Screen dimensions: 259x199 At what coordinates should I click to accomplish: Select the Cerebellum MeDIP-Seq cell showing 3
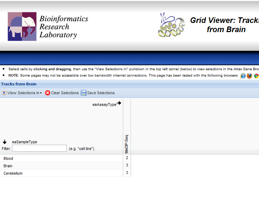pyautogui.click(x=127, y=173)
